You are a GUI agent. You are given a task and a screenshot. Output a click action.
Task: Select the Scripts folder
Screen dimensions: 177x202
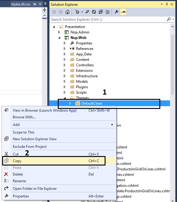[81, 92]
